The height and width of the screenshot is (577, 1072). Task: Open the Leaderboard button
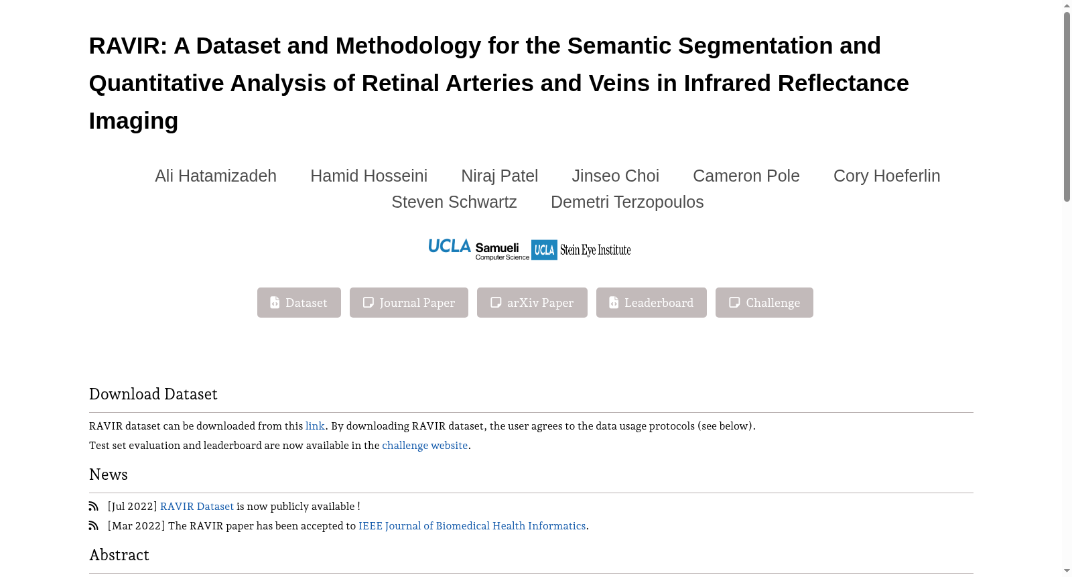651,303
